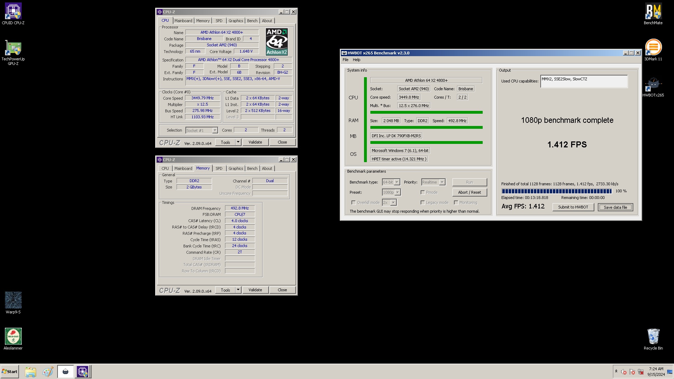Switch to SPD tab in top CPU-Z
Viewport: 674px width, 379px height.
pos(219,21)
